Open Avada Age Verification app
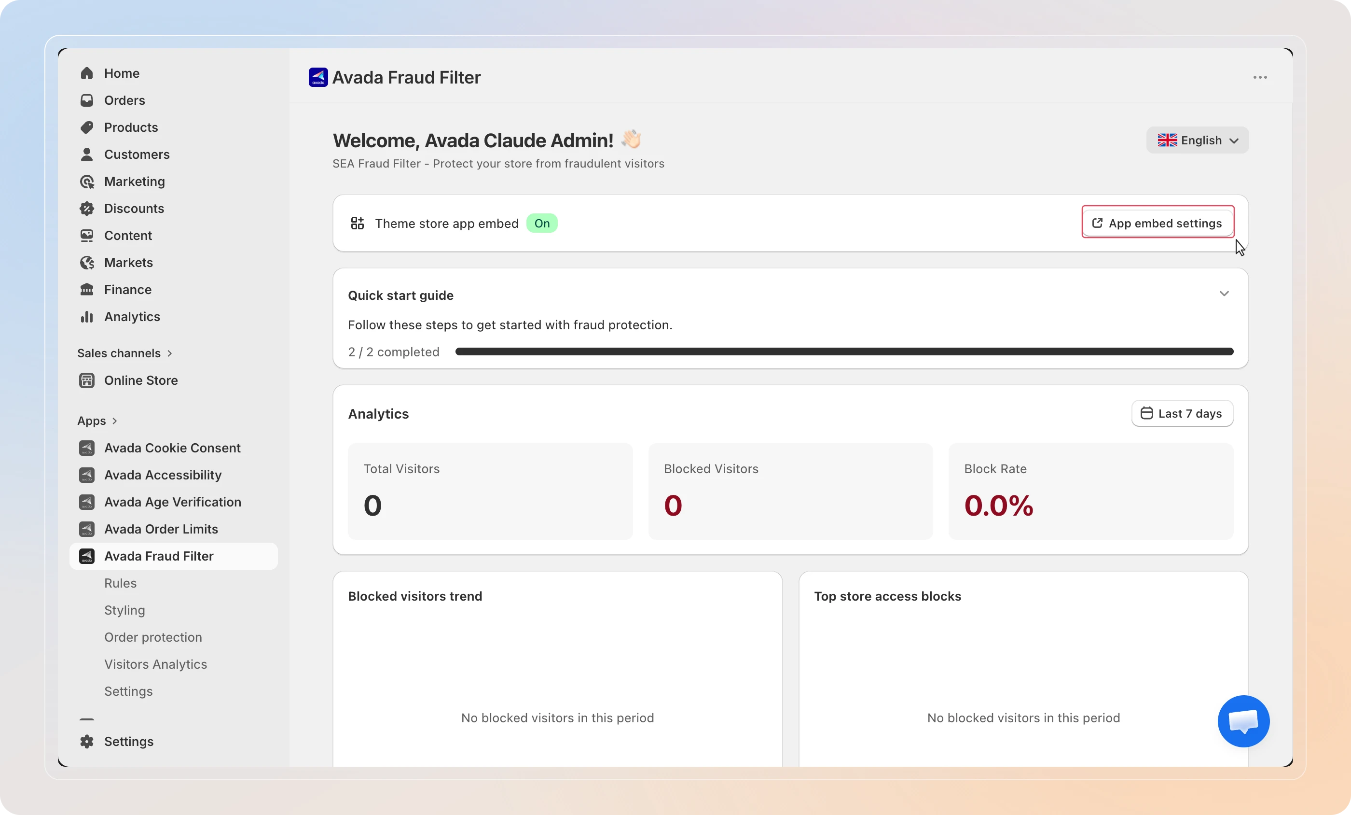1351x815 pixels. pos(173,502)
